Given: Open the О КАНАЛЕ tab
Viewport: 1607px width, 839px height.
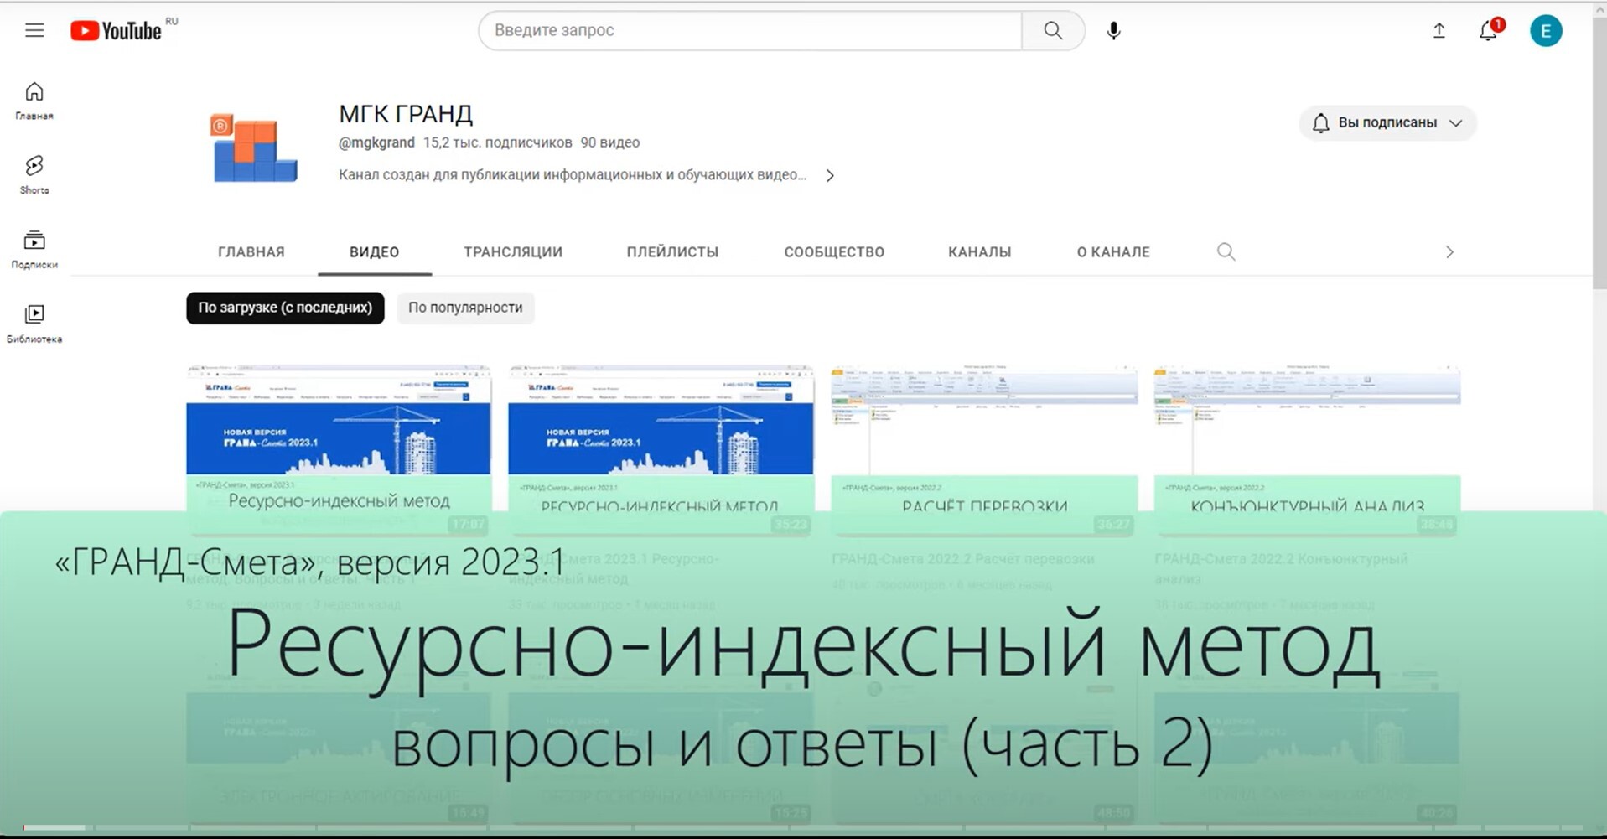Looking at the screenshot, I should click(1113, 252).
